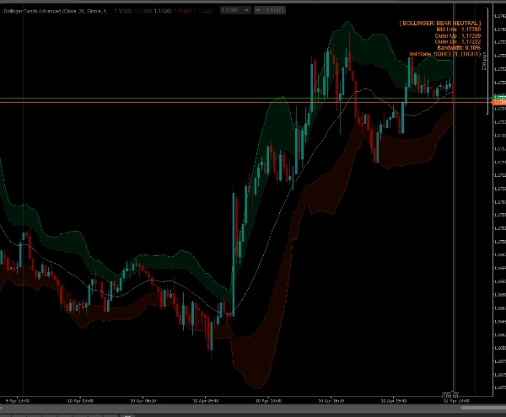Image resolution: width=506 pixels, height=417 pixels.
Task: Click the Mid Line value text
Action: pos(458,29)
